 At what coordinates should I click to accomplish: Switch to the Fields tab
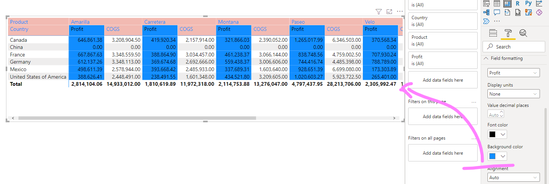click(493, 33)
